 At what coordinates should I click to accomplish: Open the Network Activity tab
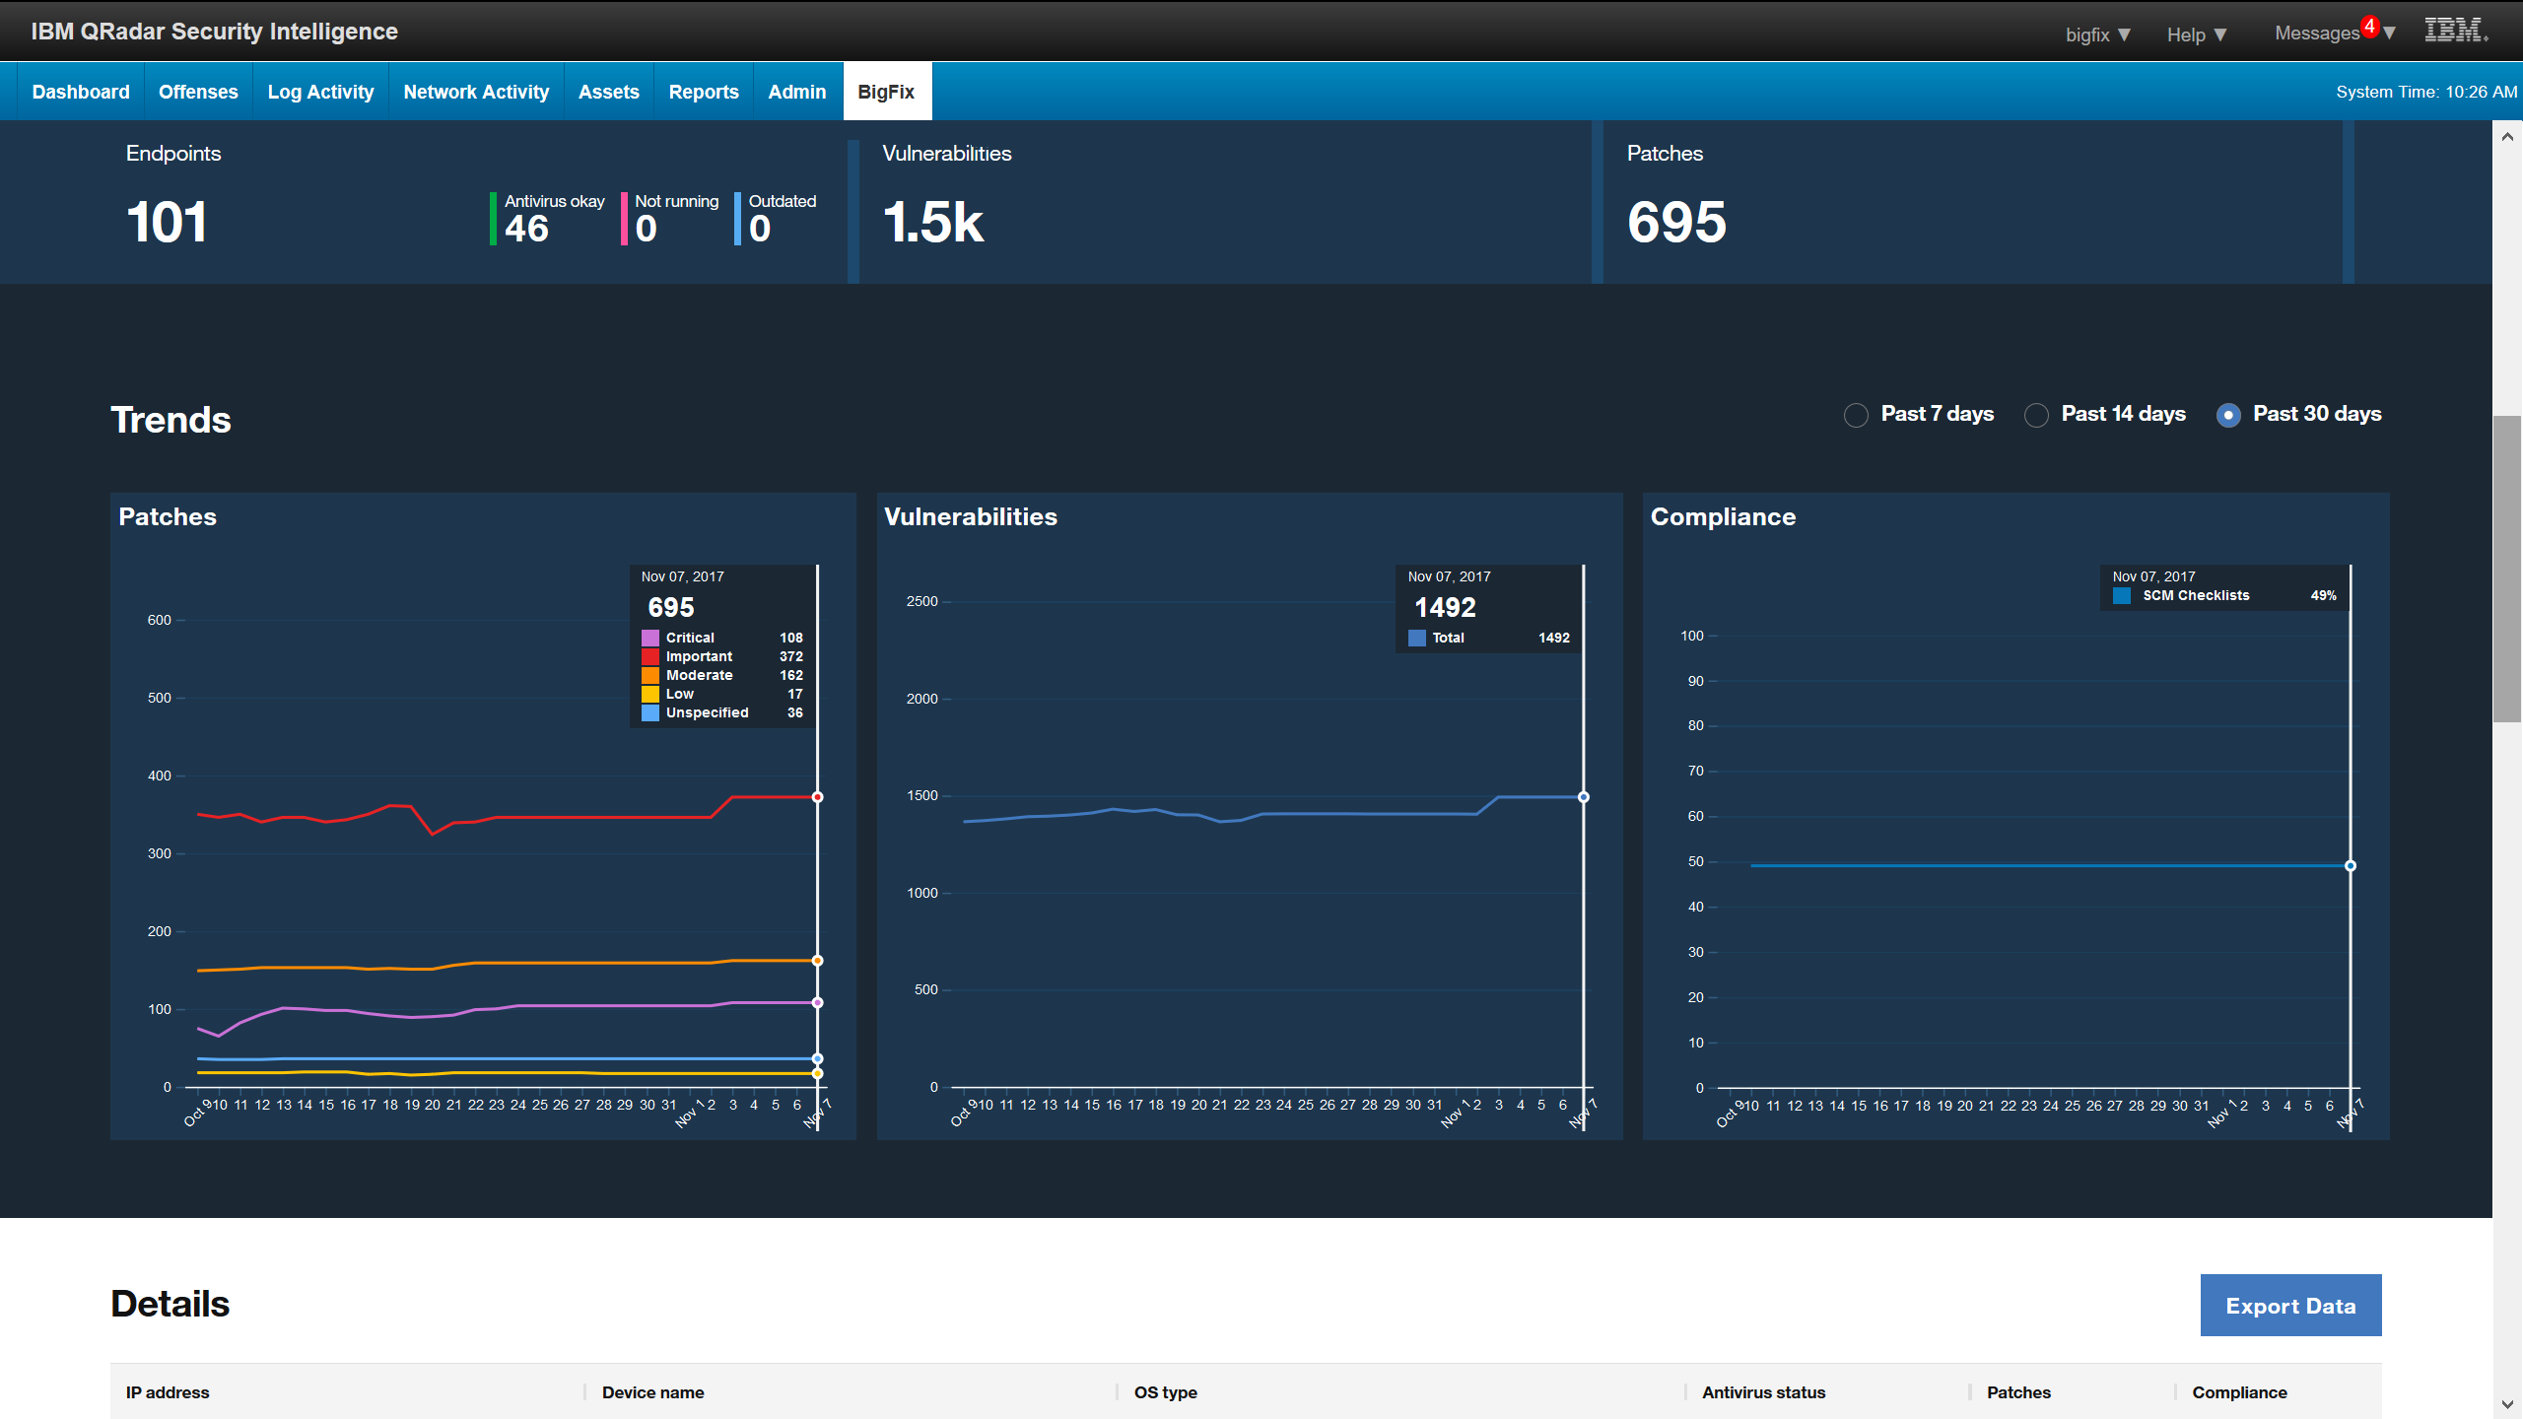476,91
